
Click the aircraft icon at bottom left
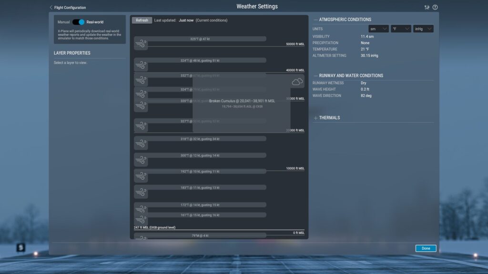pyautogui.click(x=20, y=247)
